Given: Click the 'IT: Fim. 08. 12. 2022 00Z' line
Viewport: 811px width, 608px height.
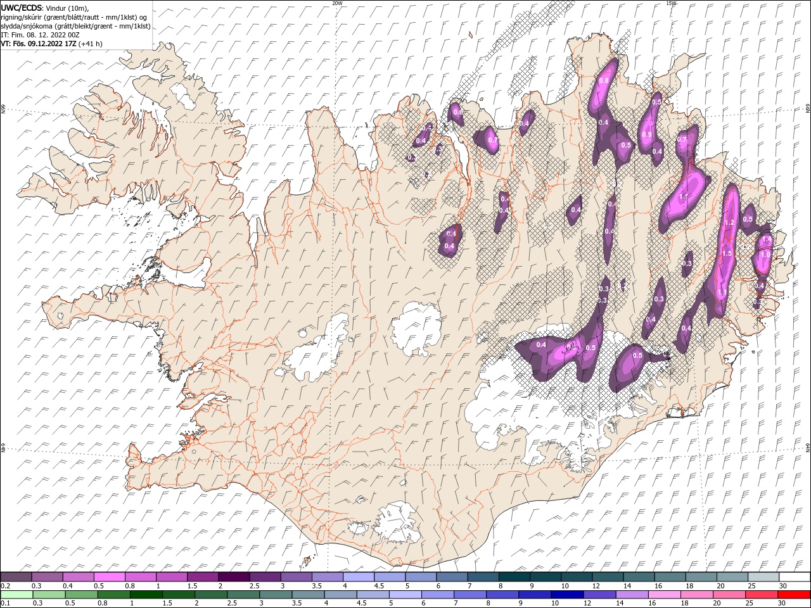Looking at the screenshot, I should (41, 35).
